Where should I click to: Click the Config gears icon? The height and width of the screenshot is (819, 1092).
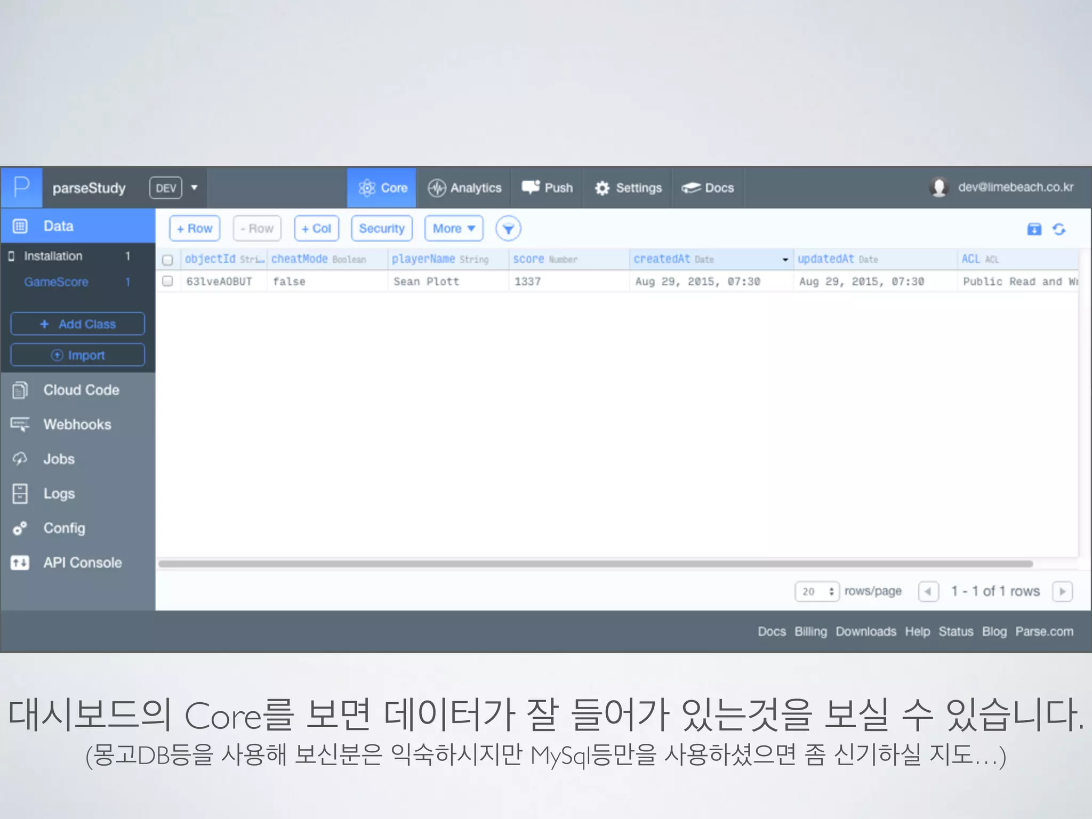(20, 528)
